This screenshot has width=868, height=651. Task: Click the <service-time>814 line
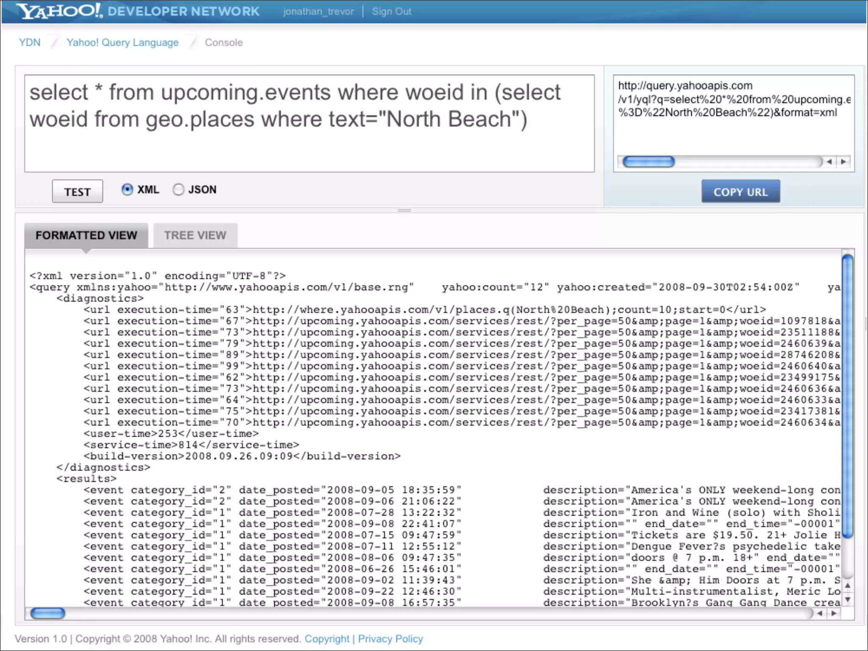click(x=192, y=445)
